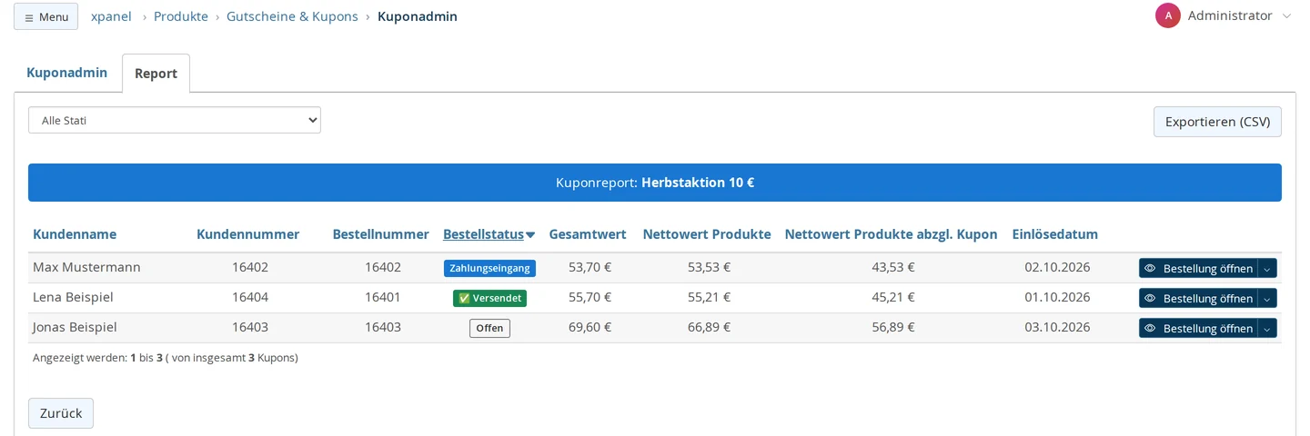This screenshot has width=1310, height=436.
Task: Go to xpanel breadcrumb
Action: click(x=111, y=16)
